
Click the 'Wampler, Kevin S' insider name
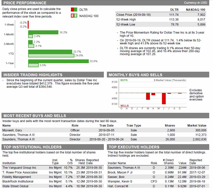pos(120,181)
